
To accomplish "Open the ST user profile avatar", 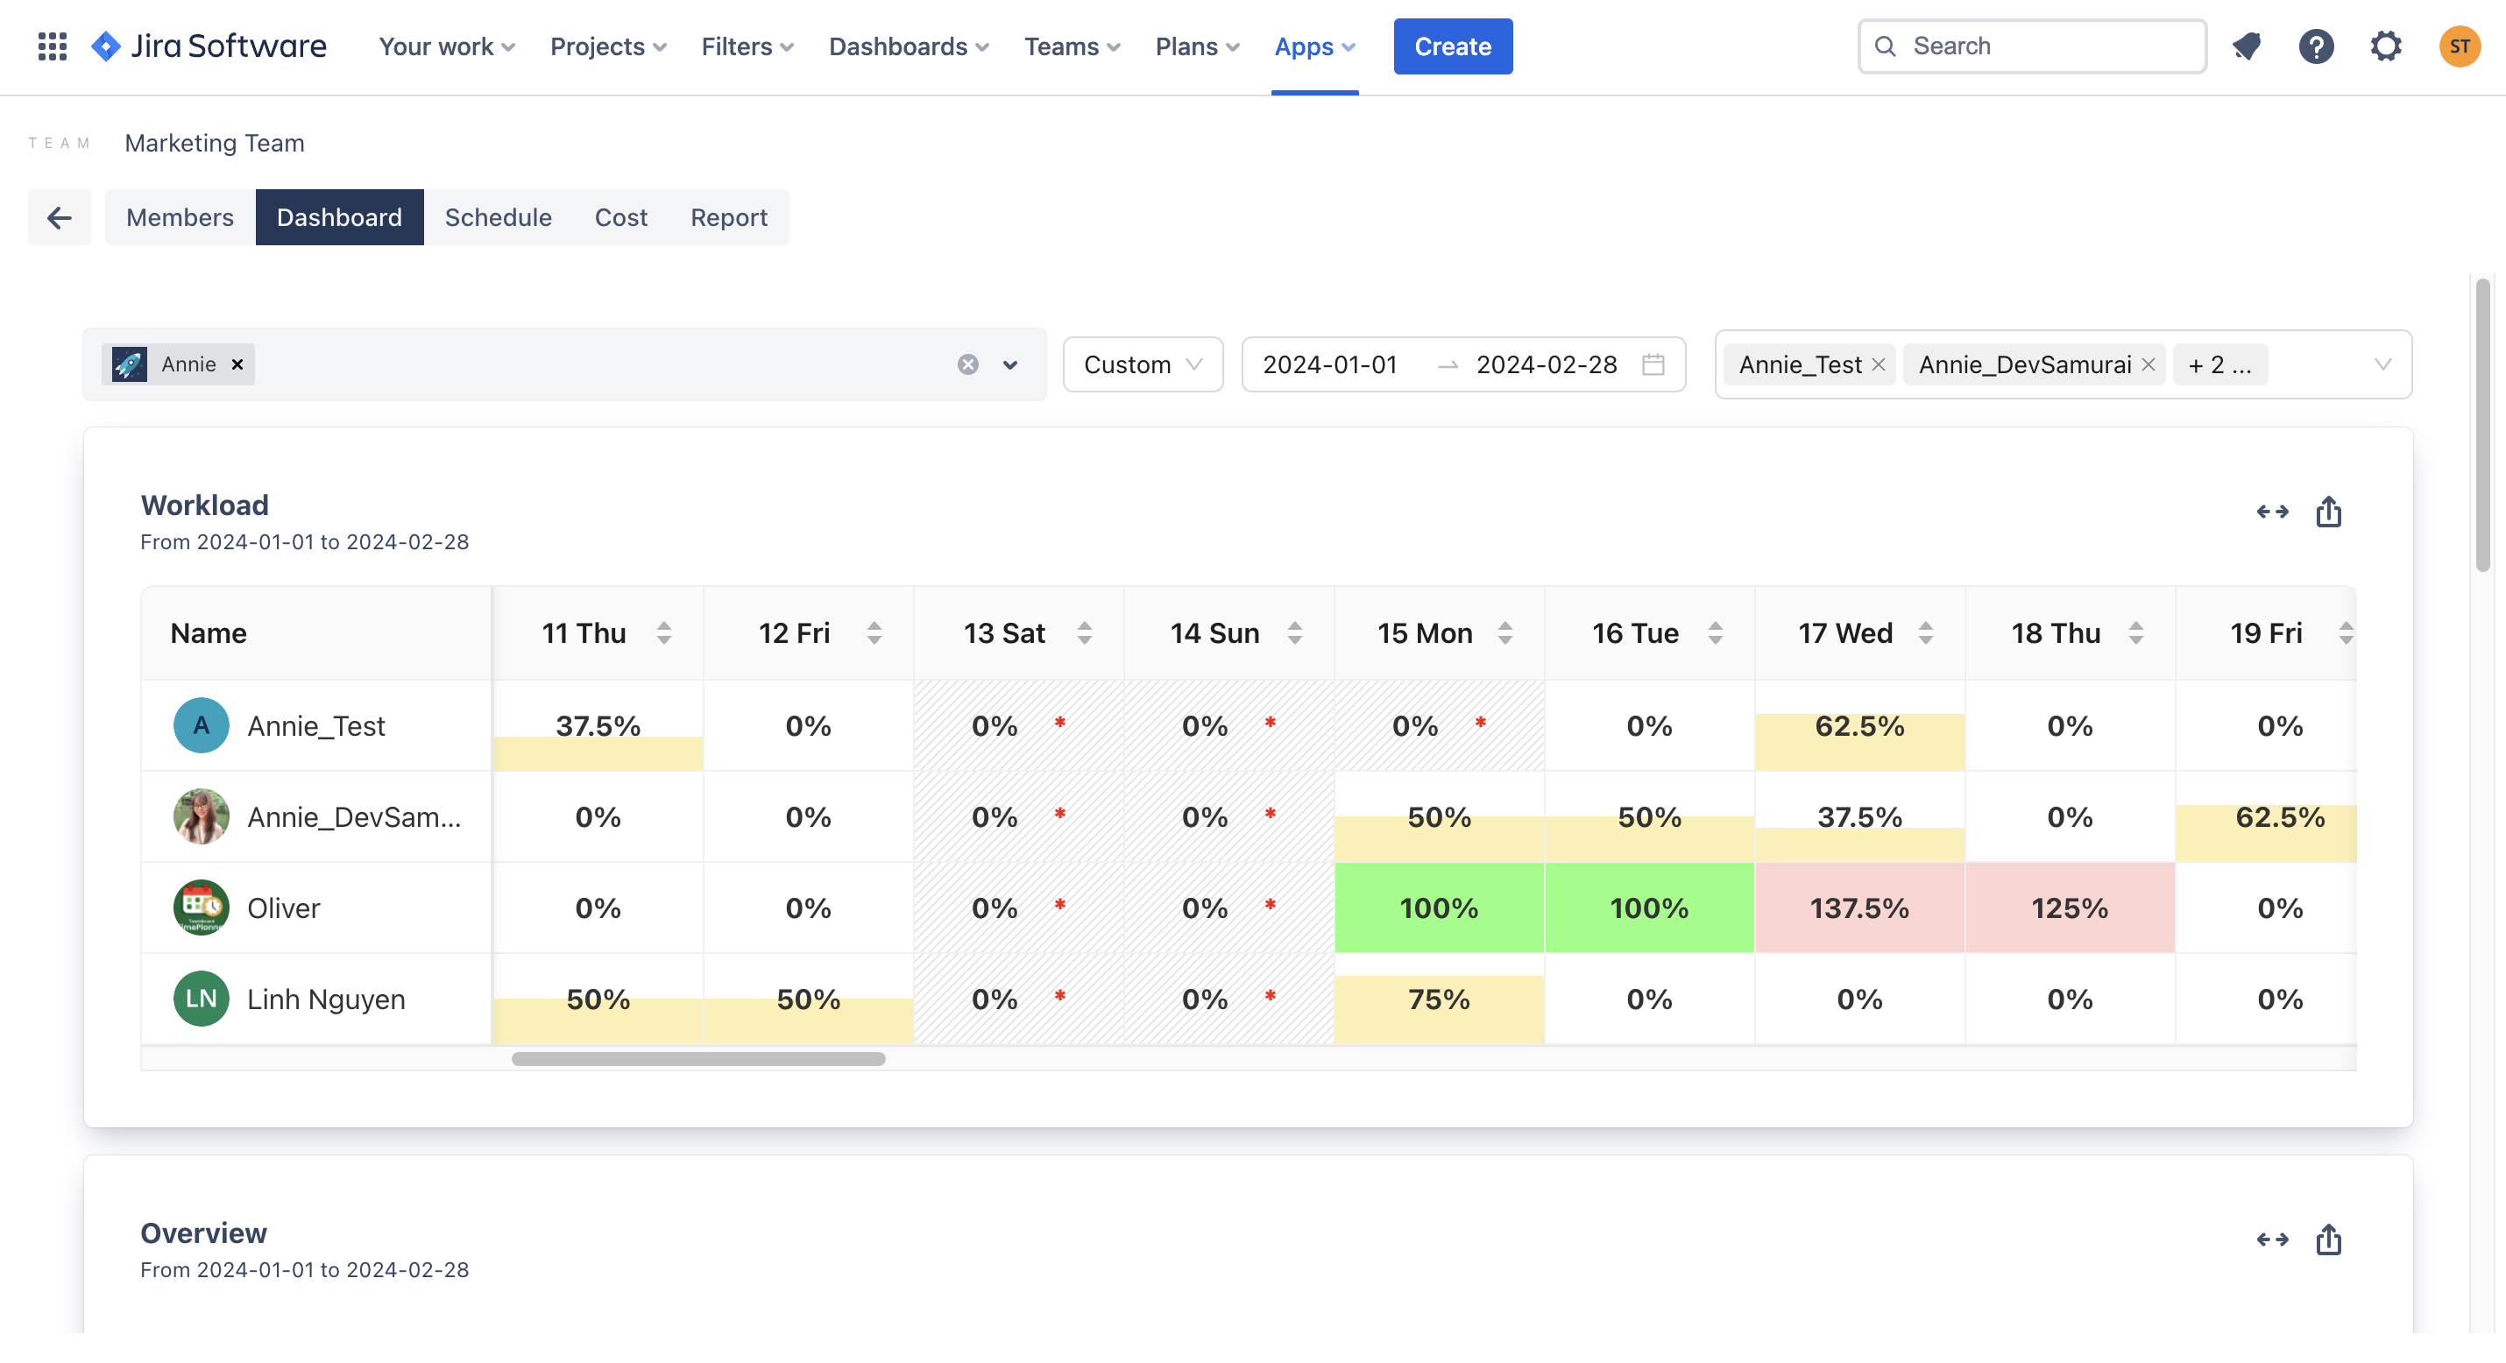I will (x=2460, y=46).
